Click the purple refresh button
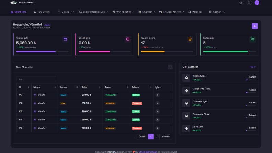Viewport: 272px width, 153px height. [255, 26]
